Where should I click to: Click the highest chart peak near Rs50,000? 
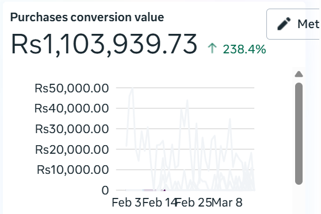point(133,88)
